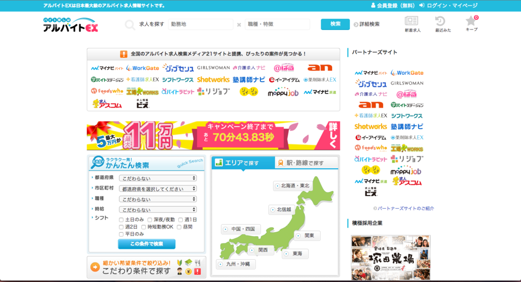The width and height of the screenshot is (521, 282).
Task: Click the リジョブ logo in main partner panel
Action: pos(213,91)
